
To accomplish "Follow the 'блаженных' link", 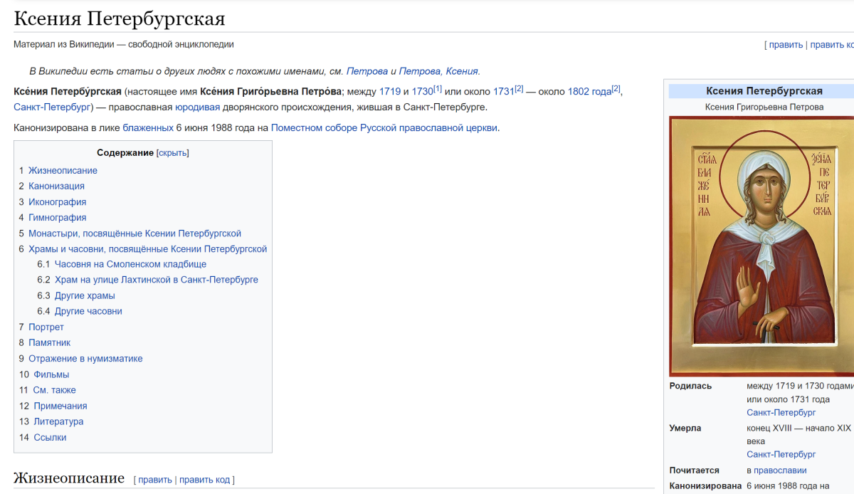I will pyautogui.click(x=148, y=128).
